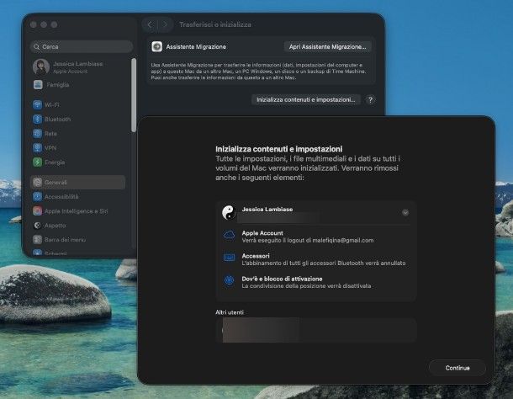Screen dimensions: 513x399
Task: Select the Bluetooth sidebar icon
Action: coord(37,120)
